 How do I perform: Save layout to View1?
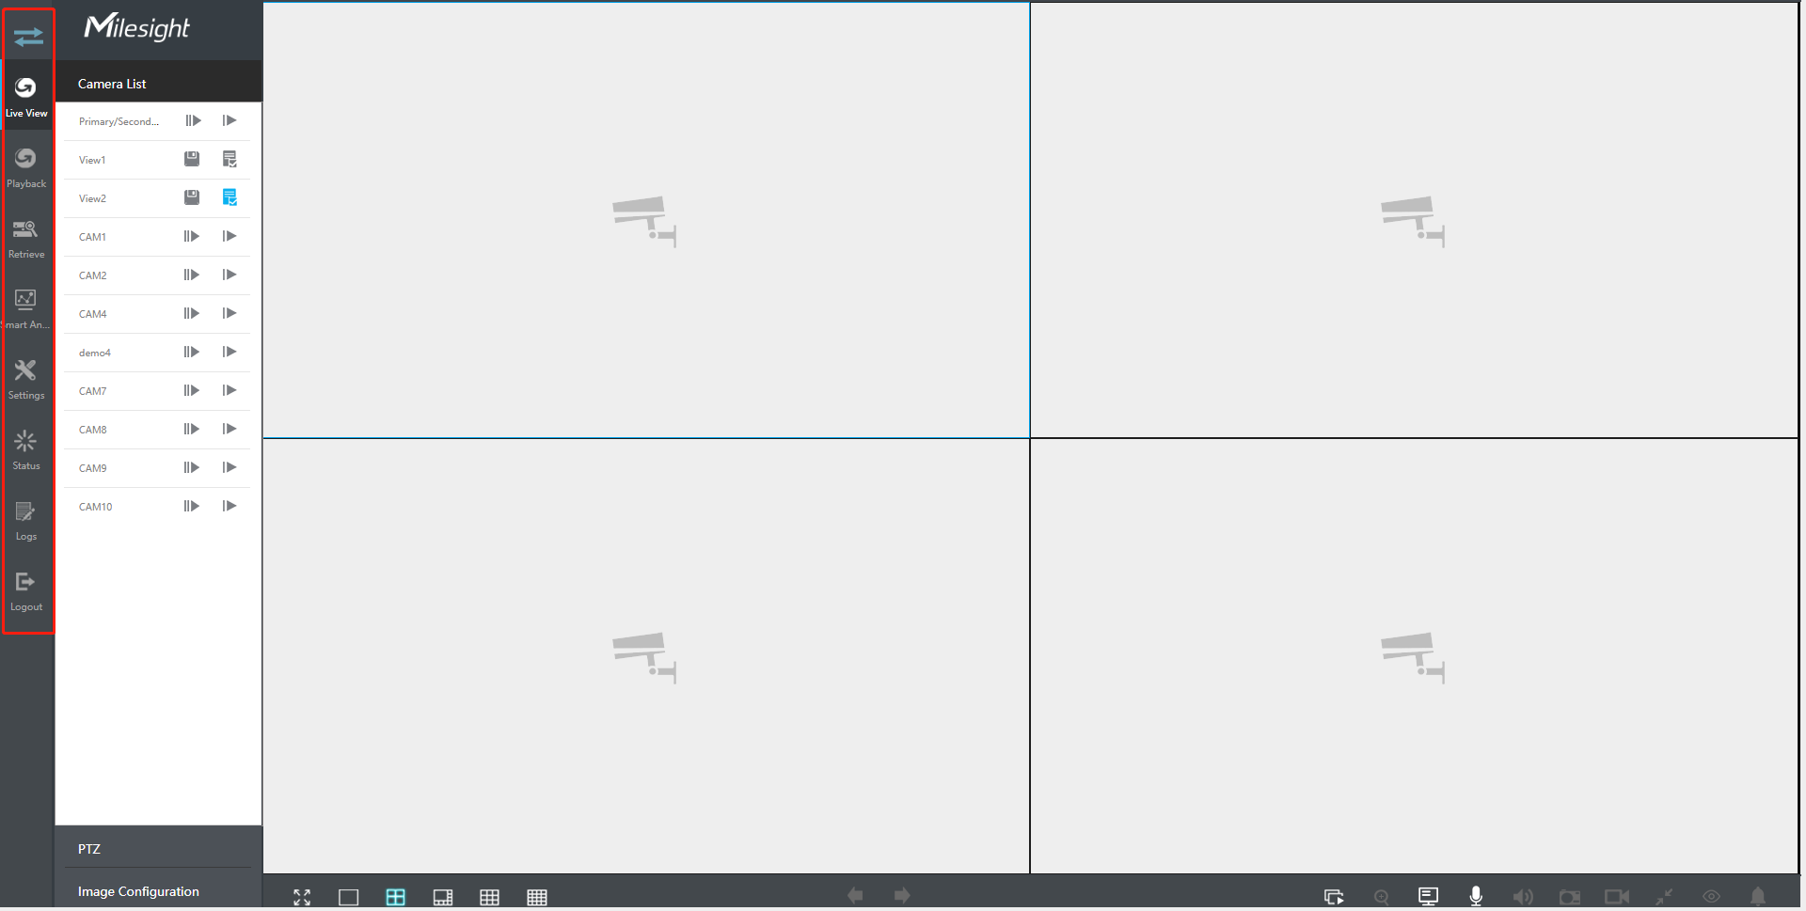tap(192, 159)
